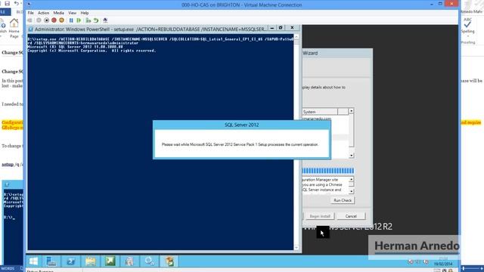Viewport: 484px width, 272px height.
Task: Open the Help menu
Action: point(85,13)
